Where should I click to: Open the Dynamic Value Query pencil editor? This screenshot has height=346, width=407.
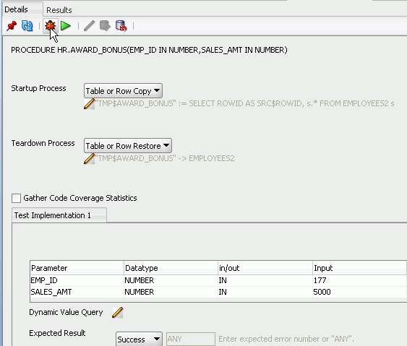[x=118, y=312]
